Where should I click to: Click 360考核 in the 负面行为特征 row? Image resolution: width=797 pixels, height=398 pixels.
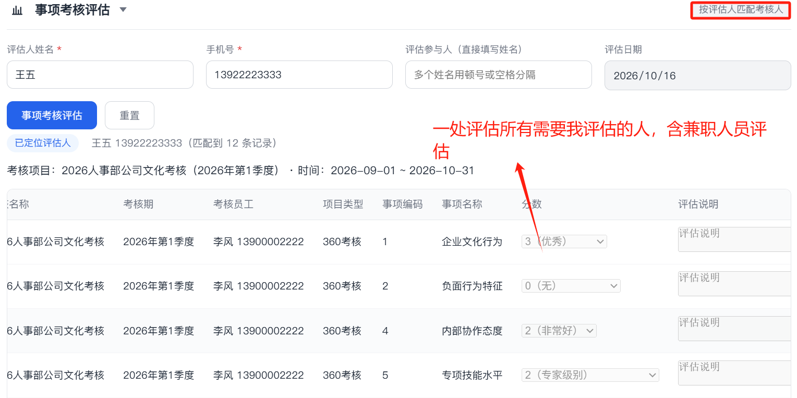pos(342,286)
